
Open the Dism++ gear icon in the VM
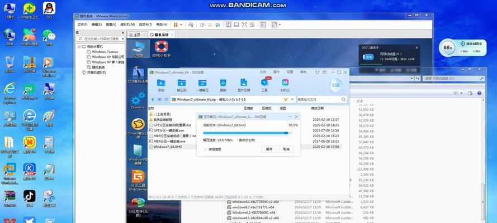[138, 101]
